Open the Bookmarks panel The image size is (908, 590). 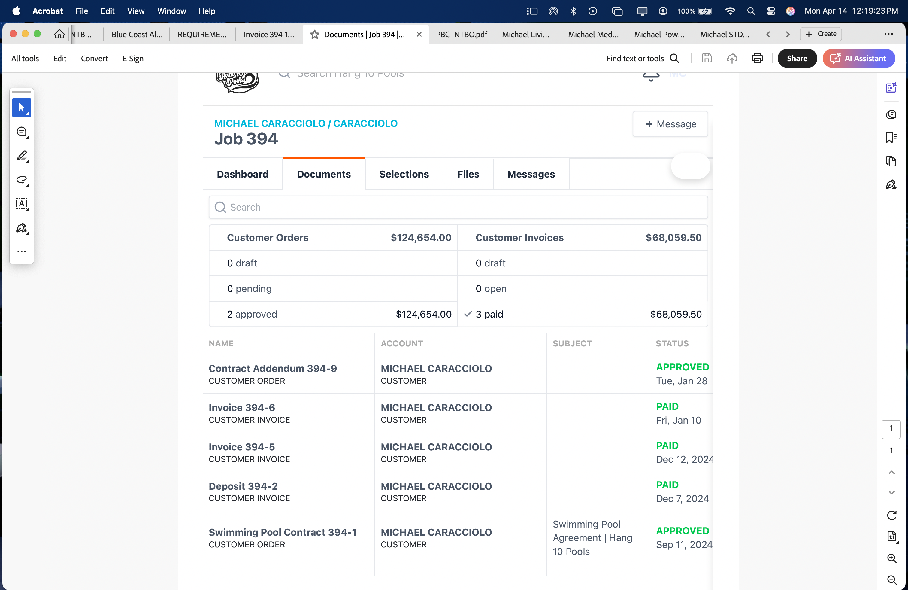891,137
